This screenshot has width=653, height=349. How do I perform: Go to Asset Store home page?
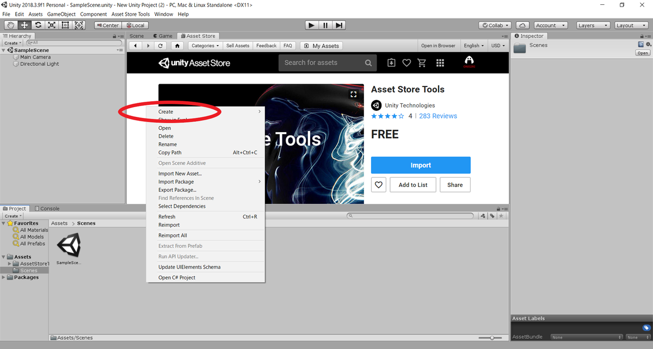[177, 46]
